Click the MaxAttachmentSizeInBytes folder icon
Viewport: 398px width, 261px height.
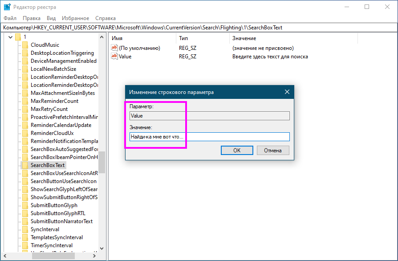point(25,93)
